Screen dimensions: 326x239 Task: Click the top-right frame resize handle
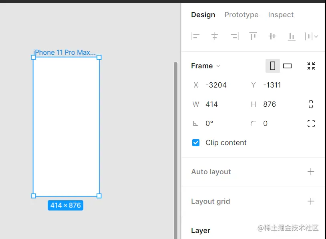[x=99, y=57]
